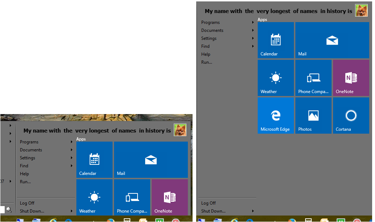
Task: Open Phone Companion tile in right start menu
Action: click(x=313, y=78)
